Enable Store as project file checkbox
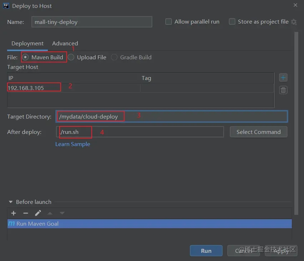304x261 pixels. pyautogui.click(x=232, y=21)
